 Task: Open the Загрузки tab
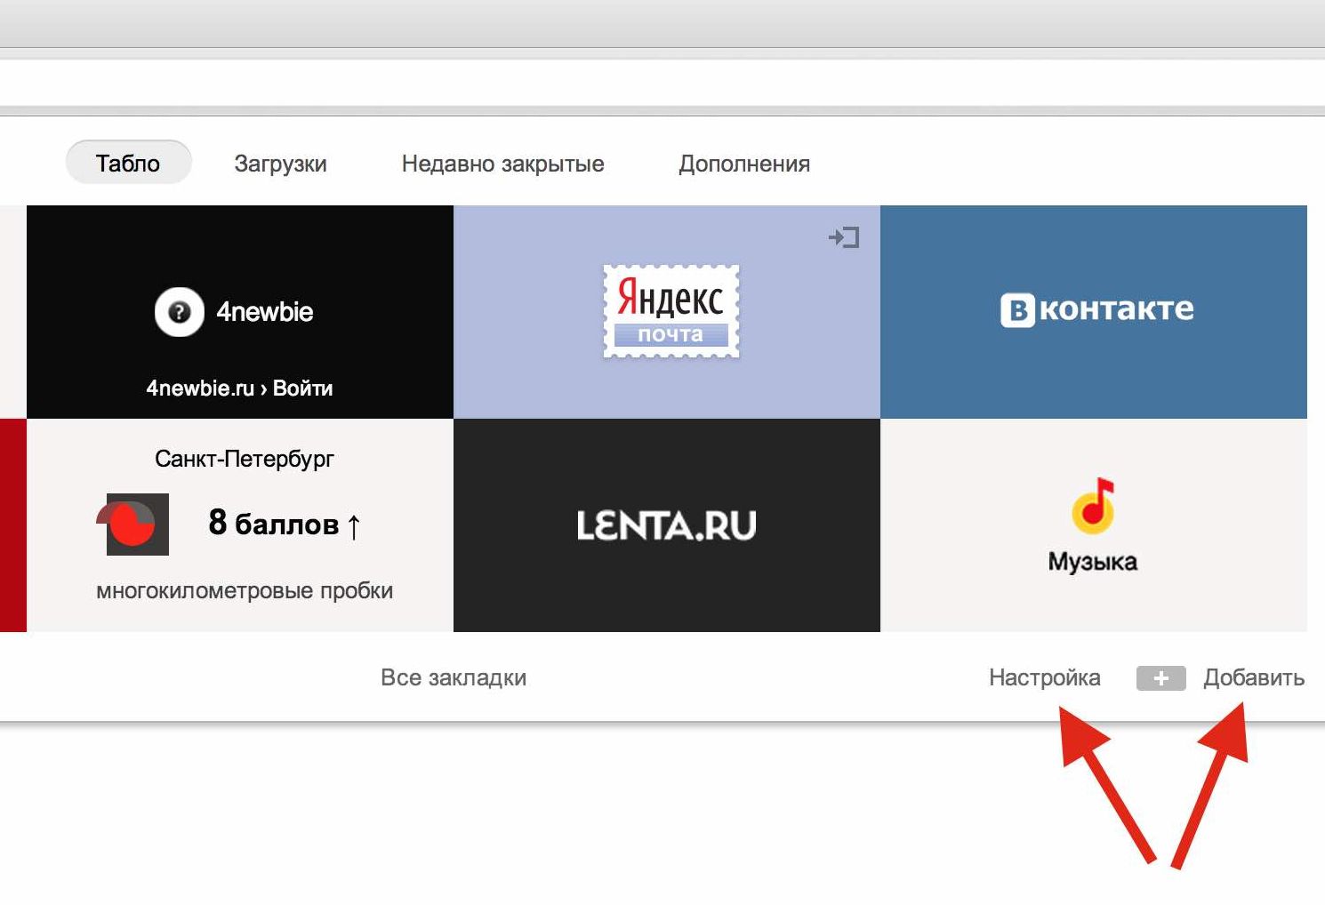tap(280, 164)
